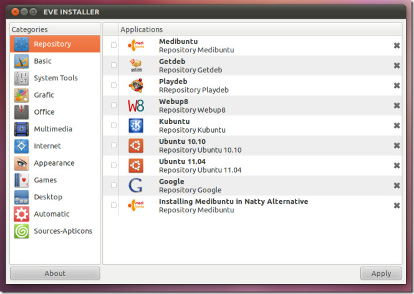Select the Webup8 checkbox
Screen dimensions: 414x294
pos(113,105)
